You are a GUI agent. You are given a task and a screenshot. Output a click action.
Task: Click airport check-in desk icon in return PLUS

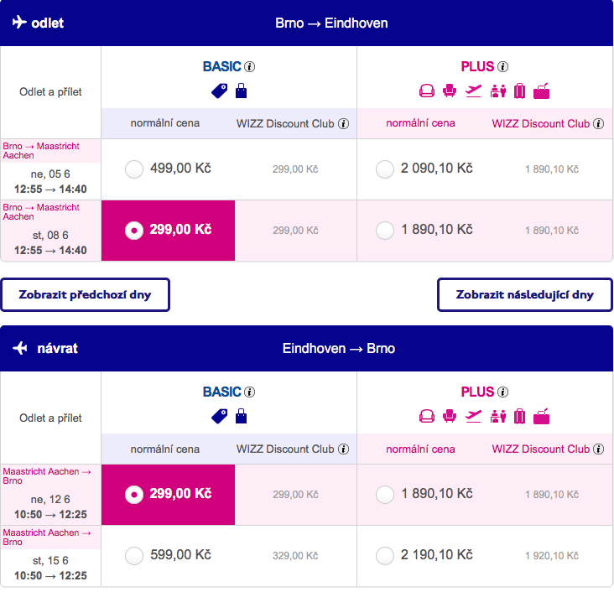tap(497, 417)
